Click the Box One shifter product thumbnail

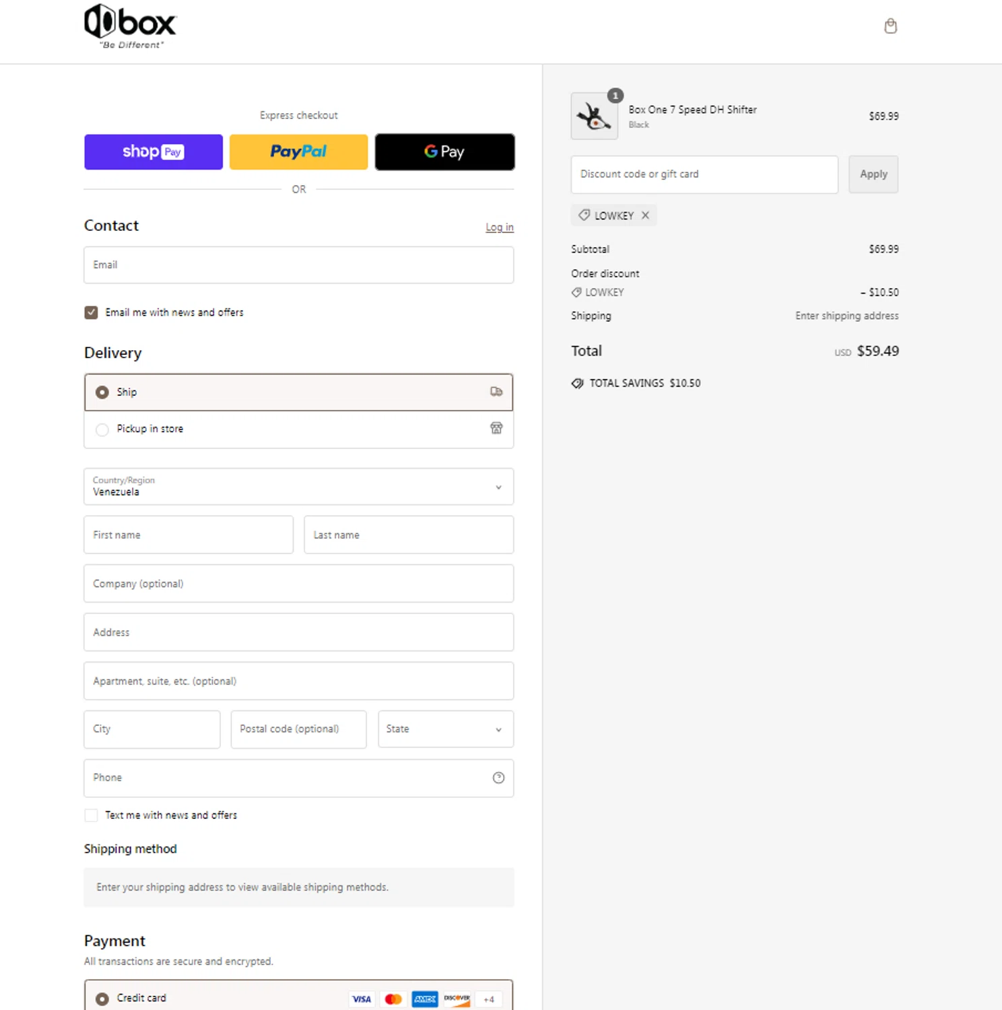[594, 116]
